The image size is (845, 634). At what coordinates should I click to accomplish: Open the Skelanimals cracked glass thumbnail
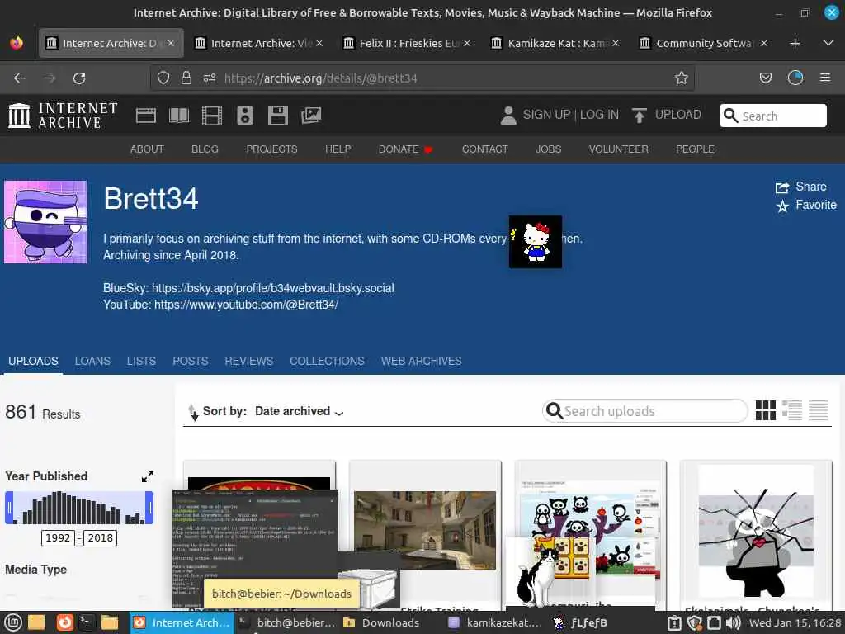pyautogui.click(x=756, y=531)
